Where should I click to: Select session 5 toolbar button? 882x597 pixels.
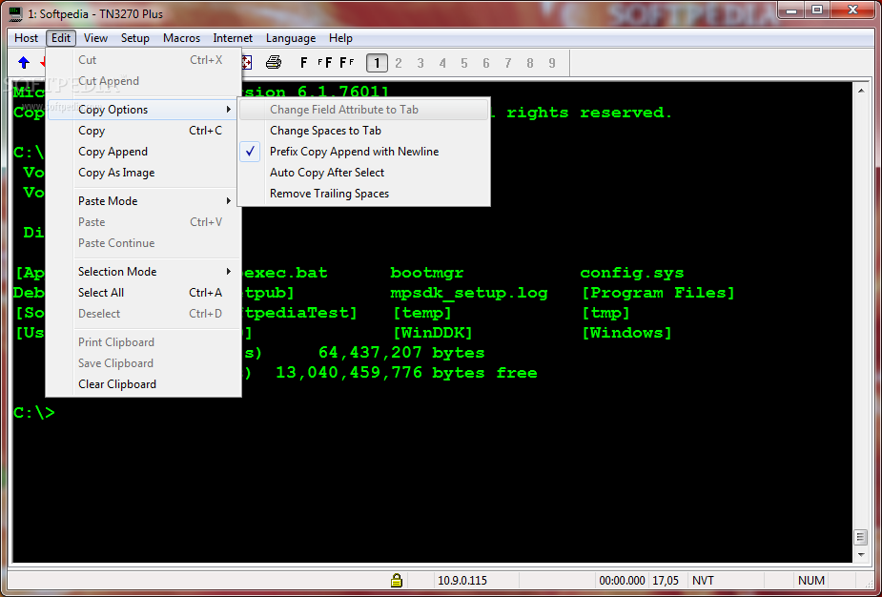click(464, 63)
